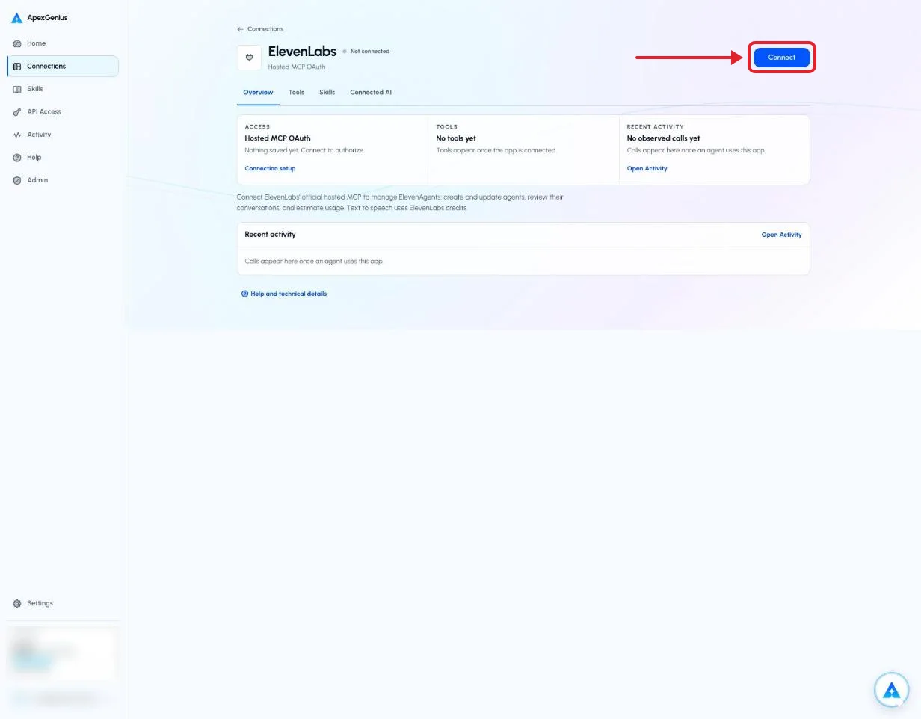This screenshot has width=921, height=719.
Task: Select Connections in the sidebar
Action: (x=63, y=66)
